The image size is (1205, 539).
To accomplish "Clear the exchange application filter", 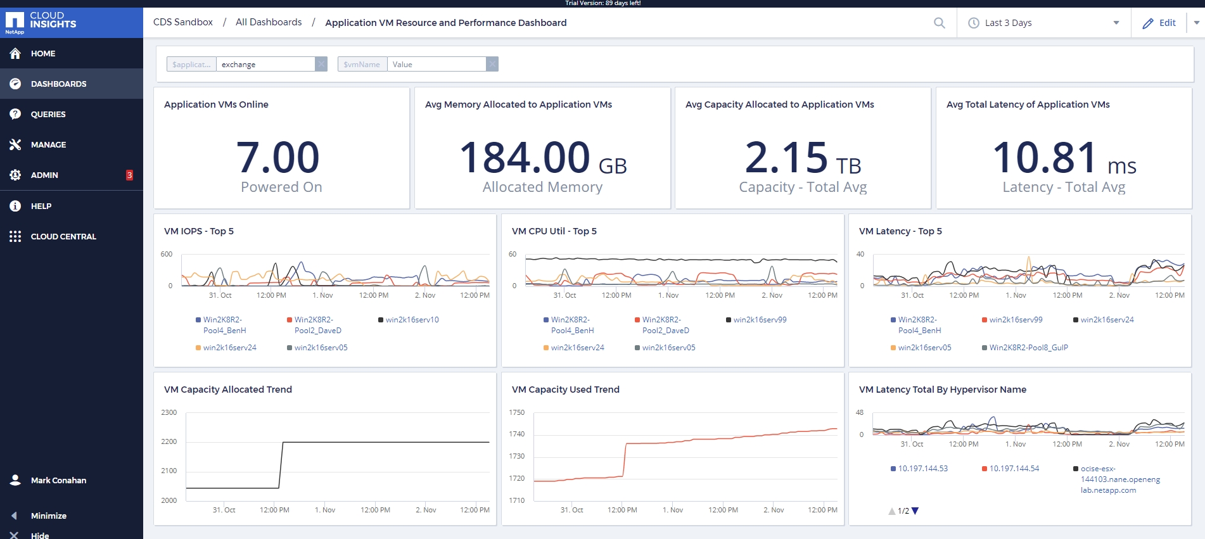I will 321,65.
